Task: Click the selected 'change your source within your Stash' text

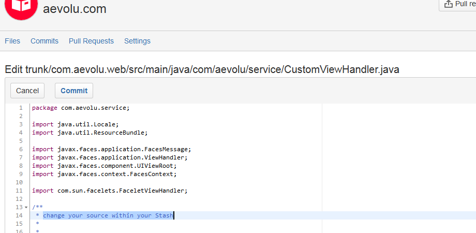Action: (x=108, y=215)
